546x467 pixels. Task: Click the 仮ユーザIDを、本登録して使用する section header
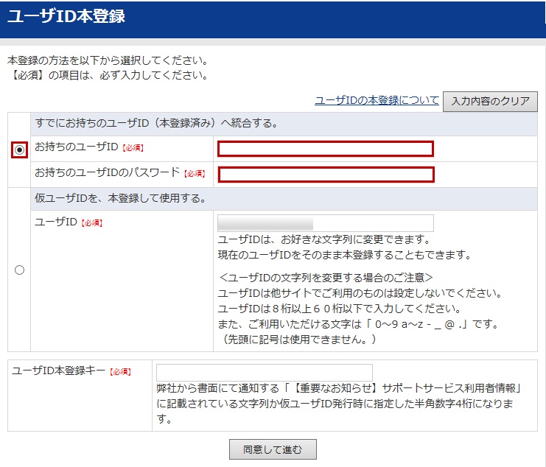[120, 198]
